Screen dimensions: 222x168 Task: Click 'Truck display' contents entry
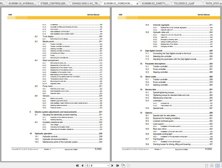(48, 36)
